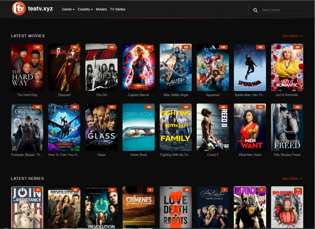Open the Alita: Battle Angel poster
This screenshot has height=229, width=315.
pos(176,67)
